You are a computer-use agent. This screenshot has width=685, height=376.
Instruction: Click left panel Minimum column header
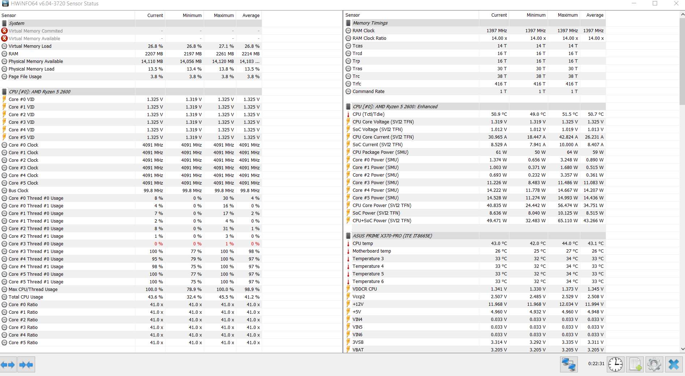[184, 15]
